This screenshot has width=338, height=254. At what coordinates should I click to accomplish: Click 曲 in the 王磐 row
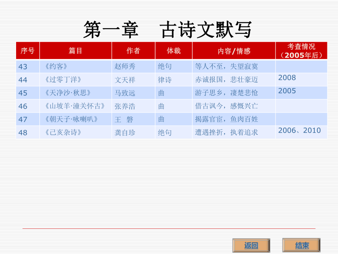coord(161,119)
